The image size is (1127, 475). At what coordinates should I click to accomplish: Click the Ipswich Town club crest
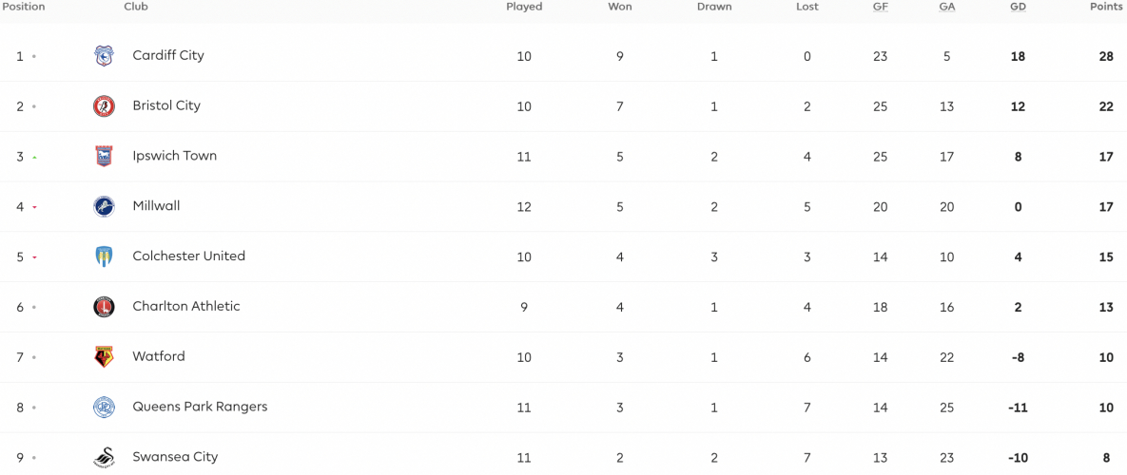click(105, 157)
